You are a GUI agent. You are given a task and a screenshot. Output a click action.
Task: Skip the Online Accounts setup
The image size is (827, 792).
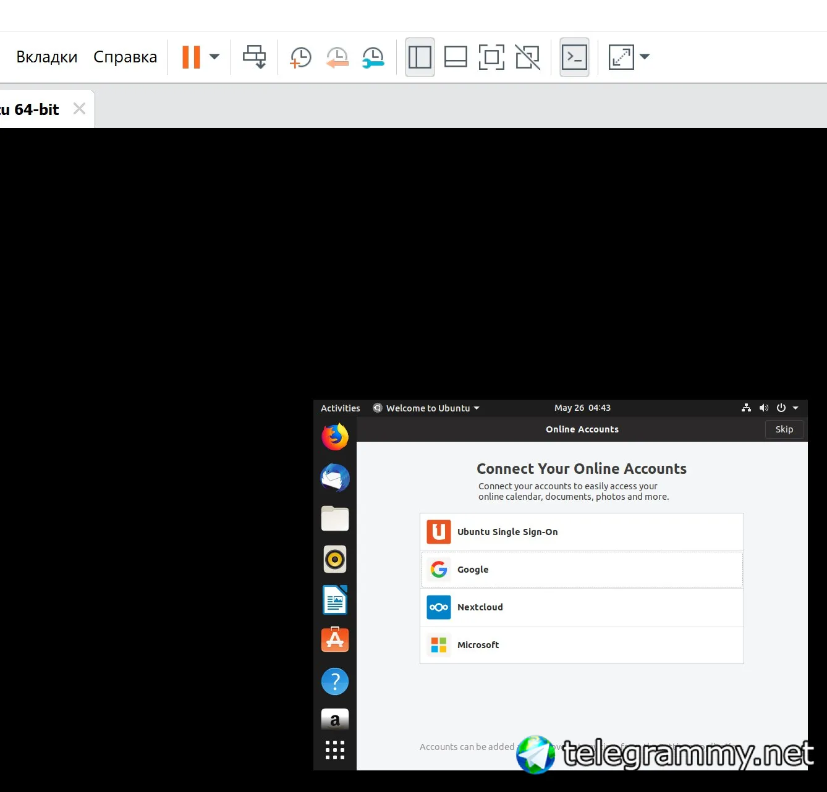pos(784,429)
